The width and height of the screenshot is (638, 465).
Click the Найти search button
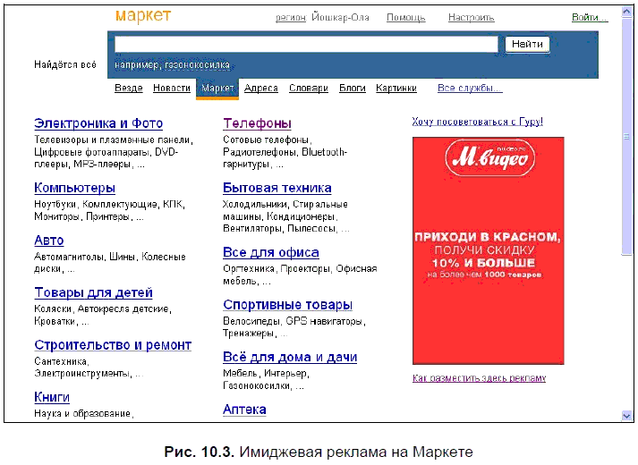[x=527, y=44]
